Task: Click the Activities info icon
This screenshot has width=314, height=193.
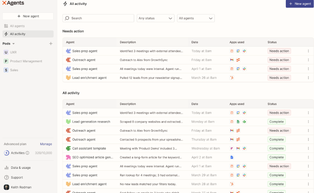Action: click(x=27, y=153)
